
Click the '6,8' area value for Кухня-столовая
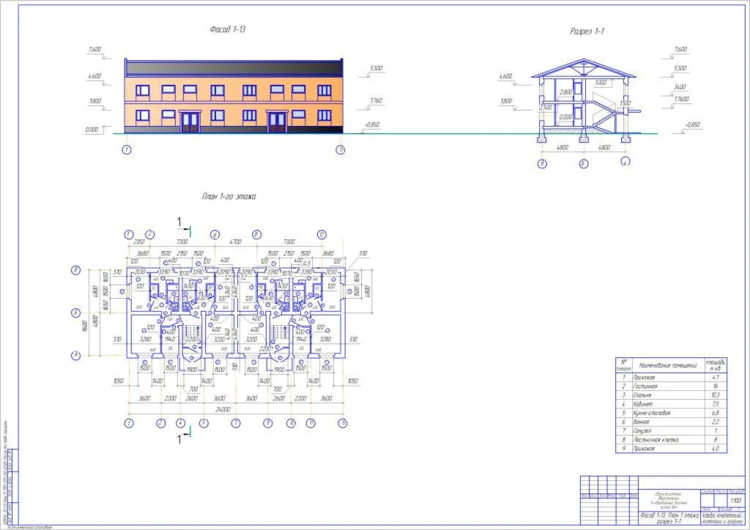pos(716,413)
